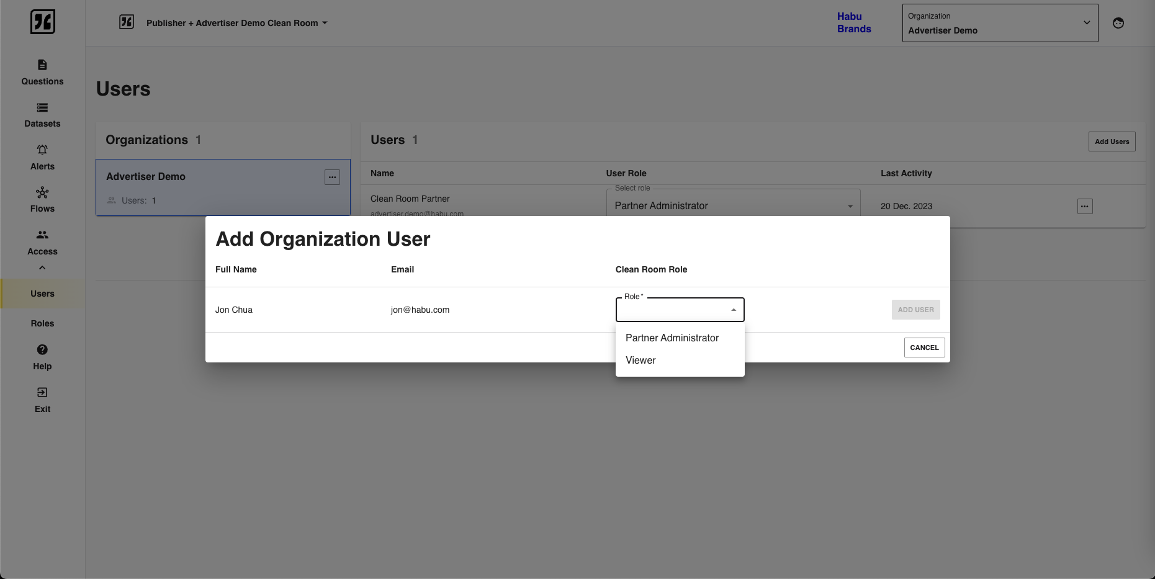Click the Clean Room Partner name
The image size is (1155, 579).
point(410,199)
